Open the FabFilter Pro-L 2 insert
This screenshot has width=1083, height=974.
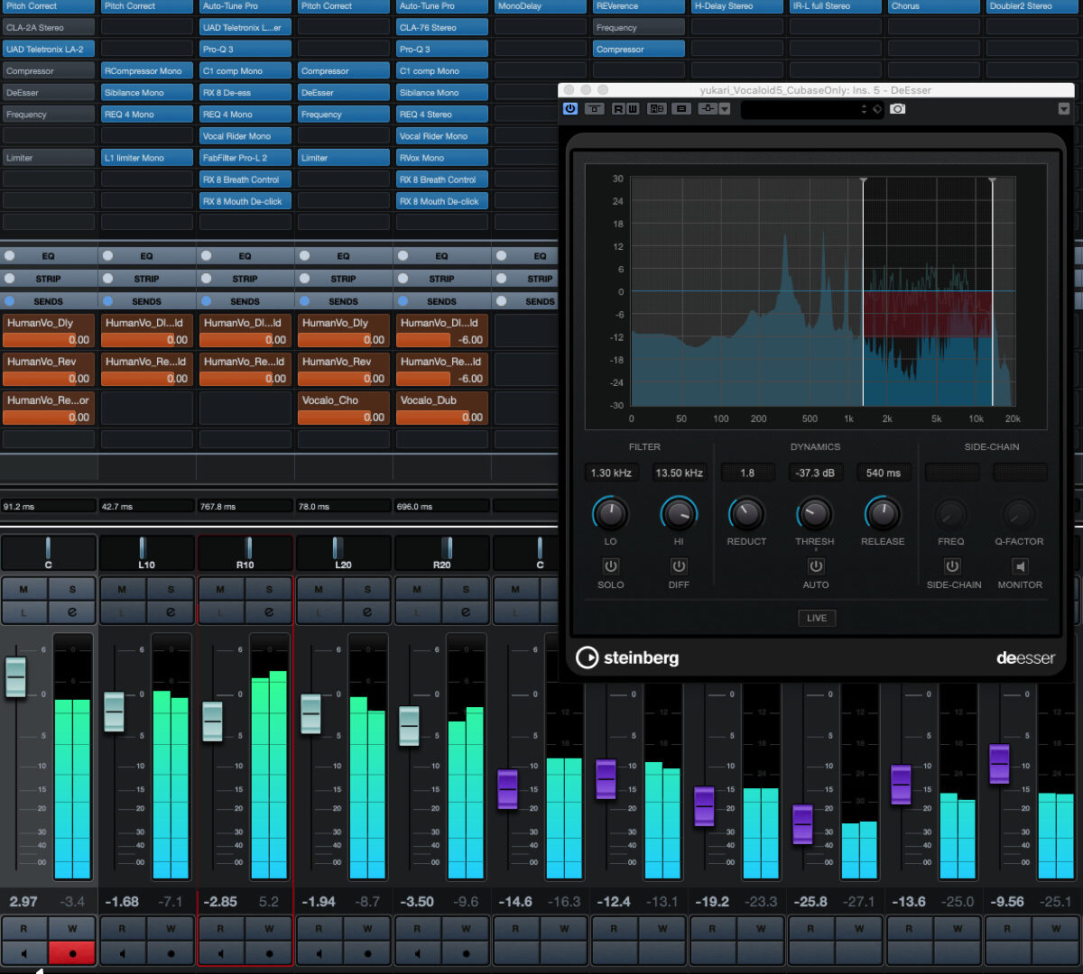click(x=245, y=158)
